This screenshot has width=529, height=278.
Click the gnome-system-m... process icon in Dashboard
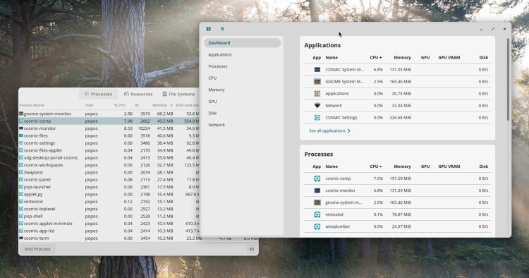tap(317, 203)
